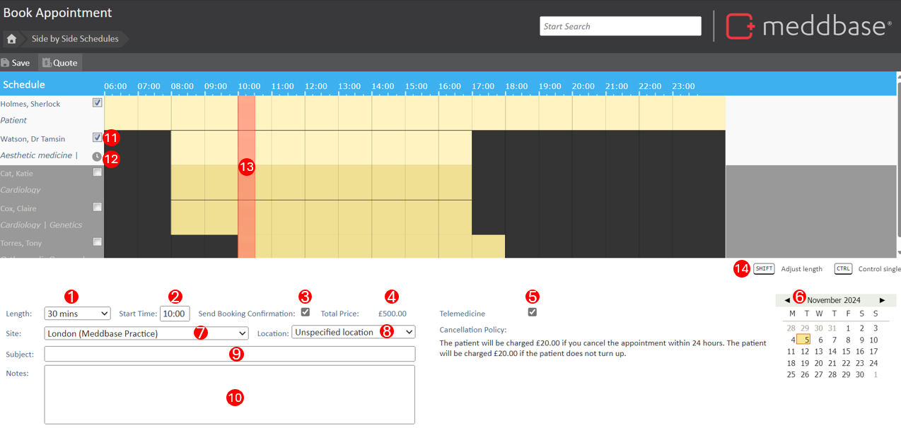Image resolution: width=901 pixels, height=428 pixels.
Task: Click the clock icon beside Aesthetic medicine
Action: (97, 156)
